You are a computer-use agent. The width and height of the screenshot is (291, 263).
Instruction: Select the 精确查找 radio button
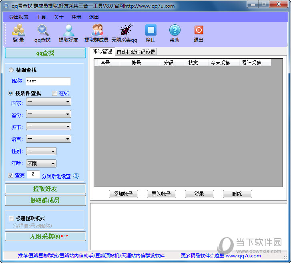11,70
